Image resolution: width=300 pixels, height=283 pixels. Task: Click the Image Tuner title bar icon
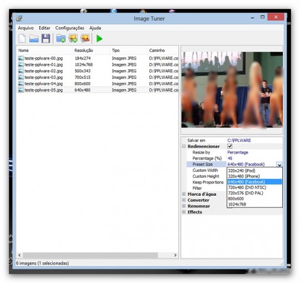19,18
